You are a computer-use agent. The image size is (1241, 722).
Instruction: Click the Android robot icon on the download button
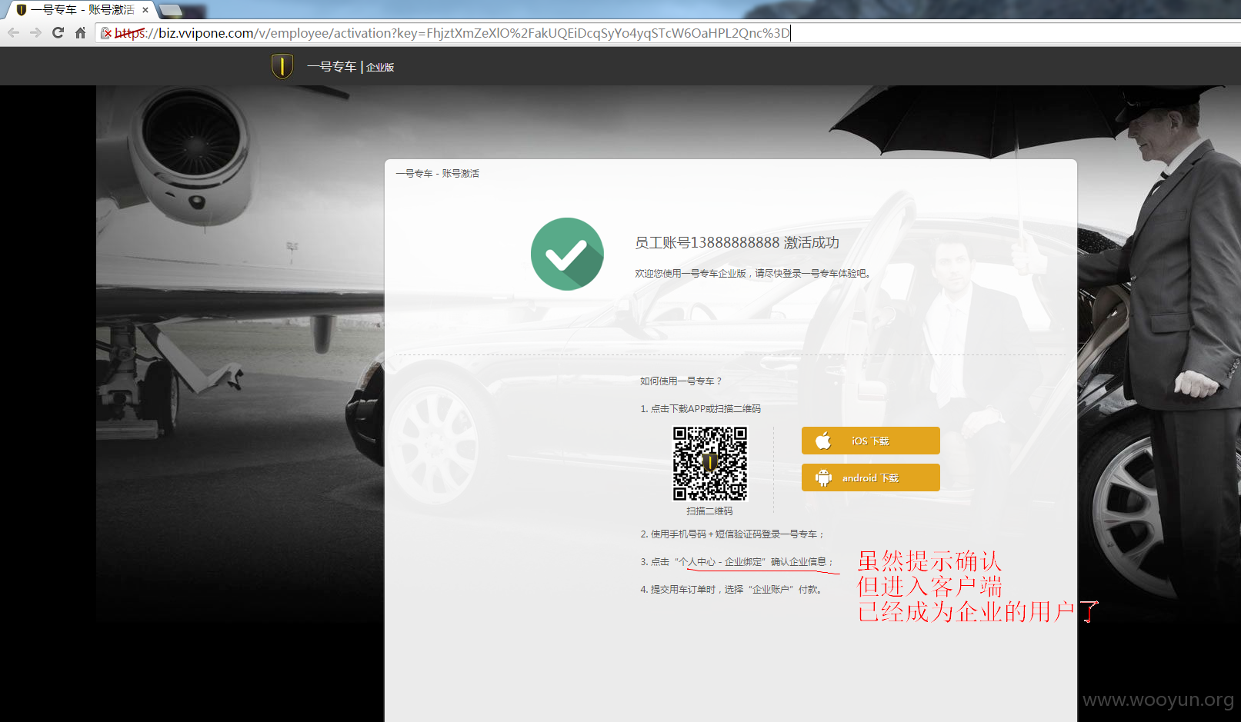coord(823,477)
